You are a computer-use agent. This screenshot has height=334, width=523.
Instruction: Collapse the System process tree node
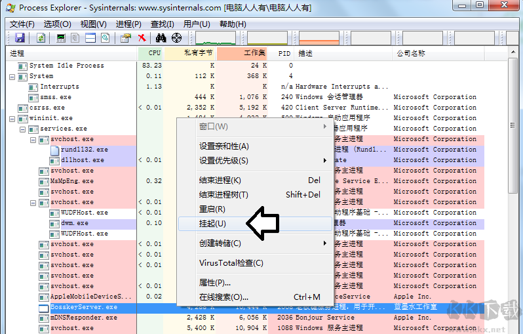tap(12, 76)
